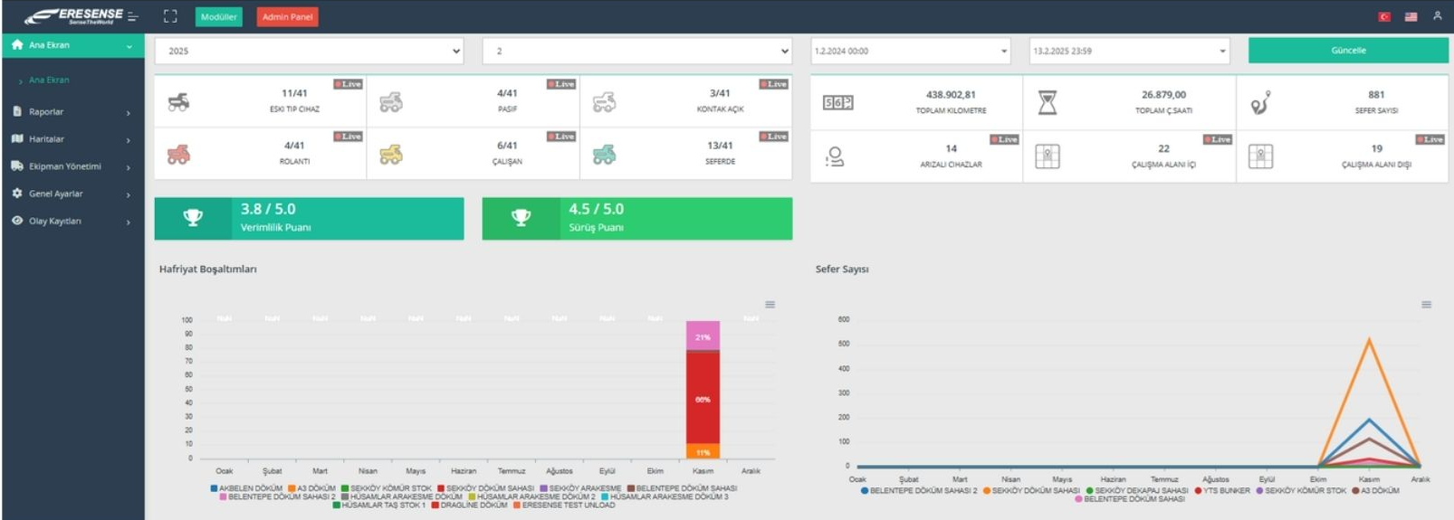Toggle DRAGLINE DÖKÜM legend series
The image size is (1454, 520).
coord(469,506)
